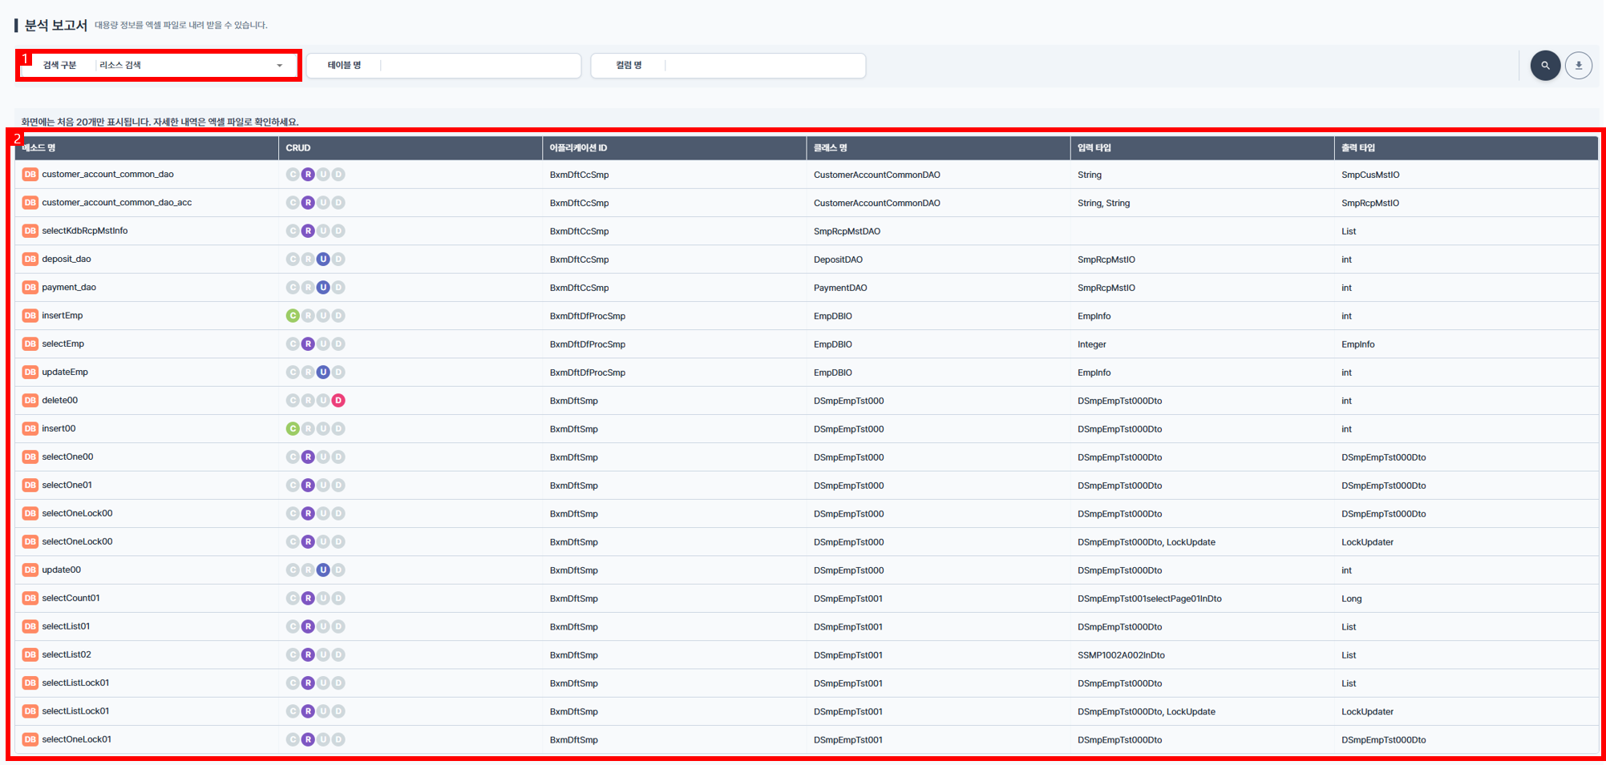Screen dimensions: 1606x765
Task: Click DB icon beside selectList02
Action: coord(30,654)
